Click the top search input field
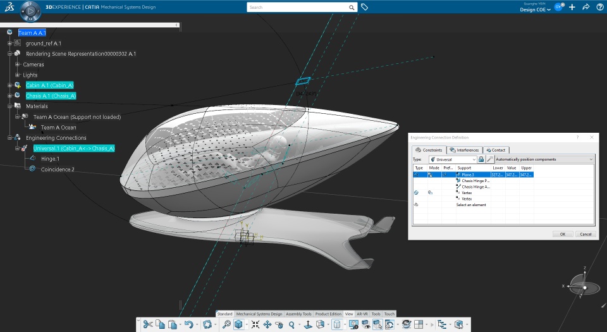607x332 pixels. (x=297, y=8)
